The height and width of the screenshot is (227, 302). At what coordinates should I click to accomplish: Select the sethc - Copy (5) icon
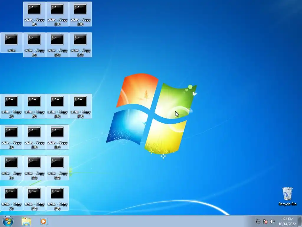click(x=12, y=198)
